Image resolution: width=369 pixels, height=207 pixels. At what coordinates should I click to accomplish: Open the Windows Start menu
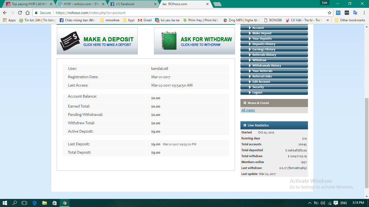[5, 203]
